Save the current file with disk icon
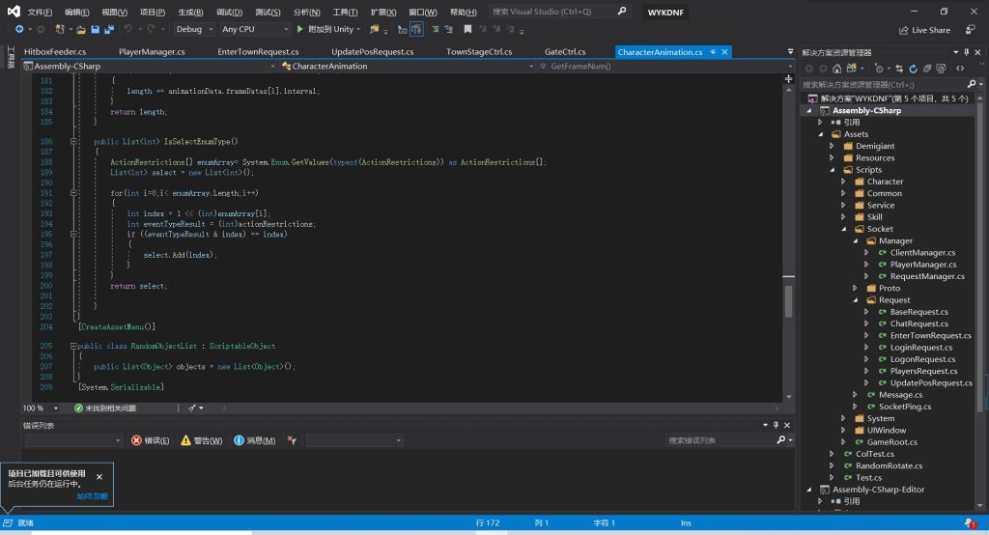Screen dimensions: 989x535 click(96, 29)
